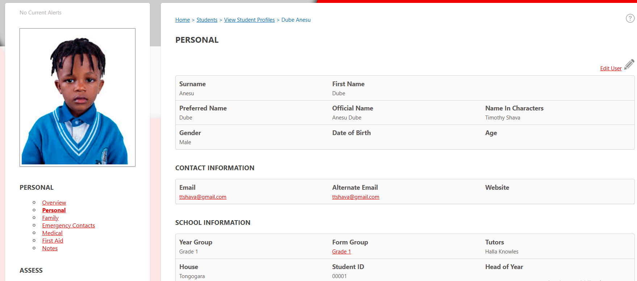Click the pencil edit icon

[629, 64]
